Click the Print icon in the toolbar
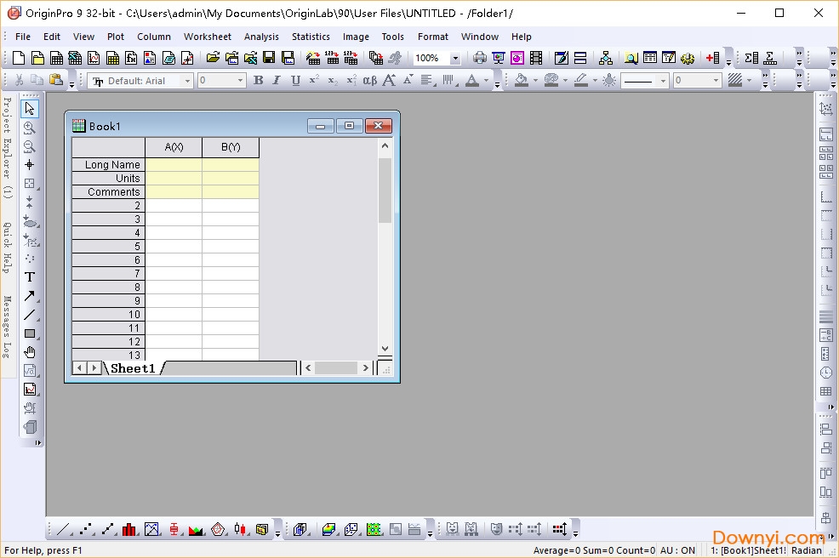This screenshot has height=558, width=839. point(480,58)
